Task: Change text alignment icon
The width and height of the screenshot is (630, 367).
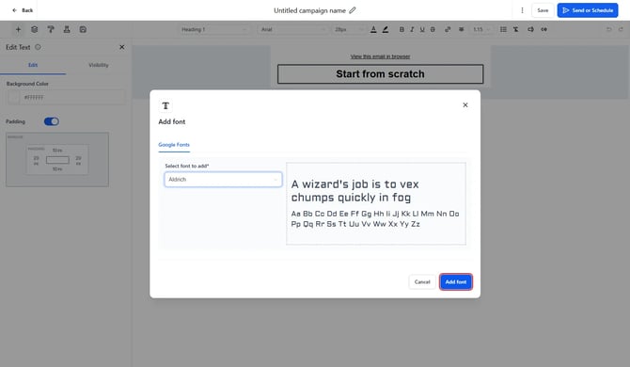Action: click(x=462, y=29)
